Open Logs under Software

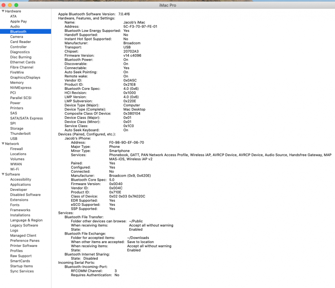coord(14,230)
